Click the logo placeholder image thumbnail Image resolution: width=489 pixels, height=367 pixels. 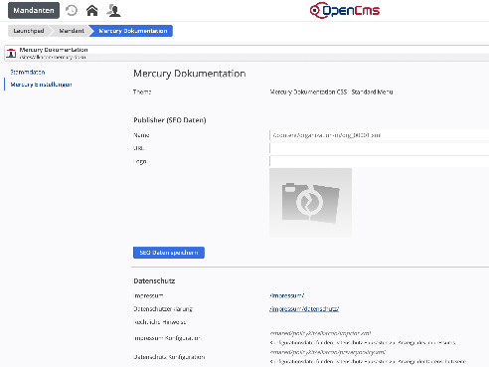point(310,203)
